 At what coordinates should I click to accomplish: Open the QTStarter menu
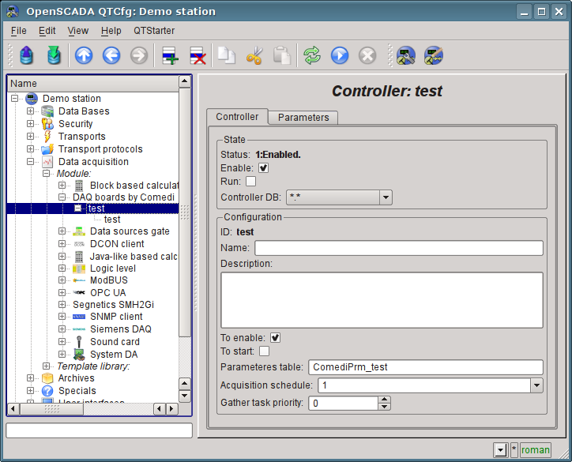[x=154, y=31]
